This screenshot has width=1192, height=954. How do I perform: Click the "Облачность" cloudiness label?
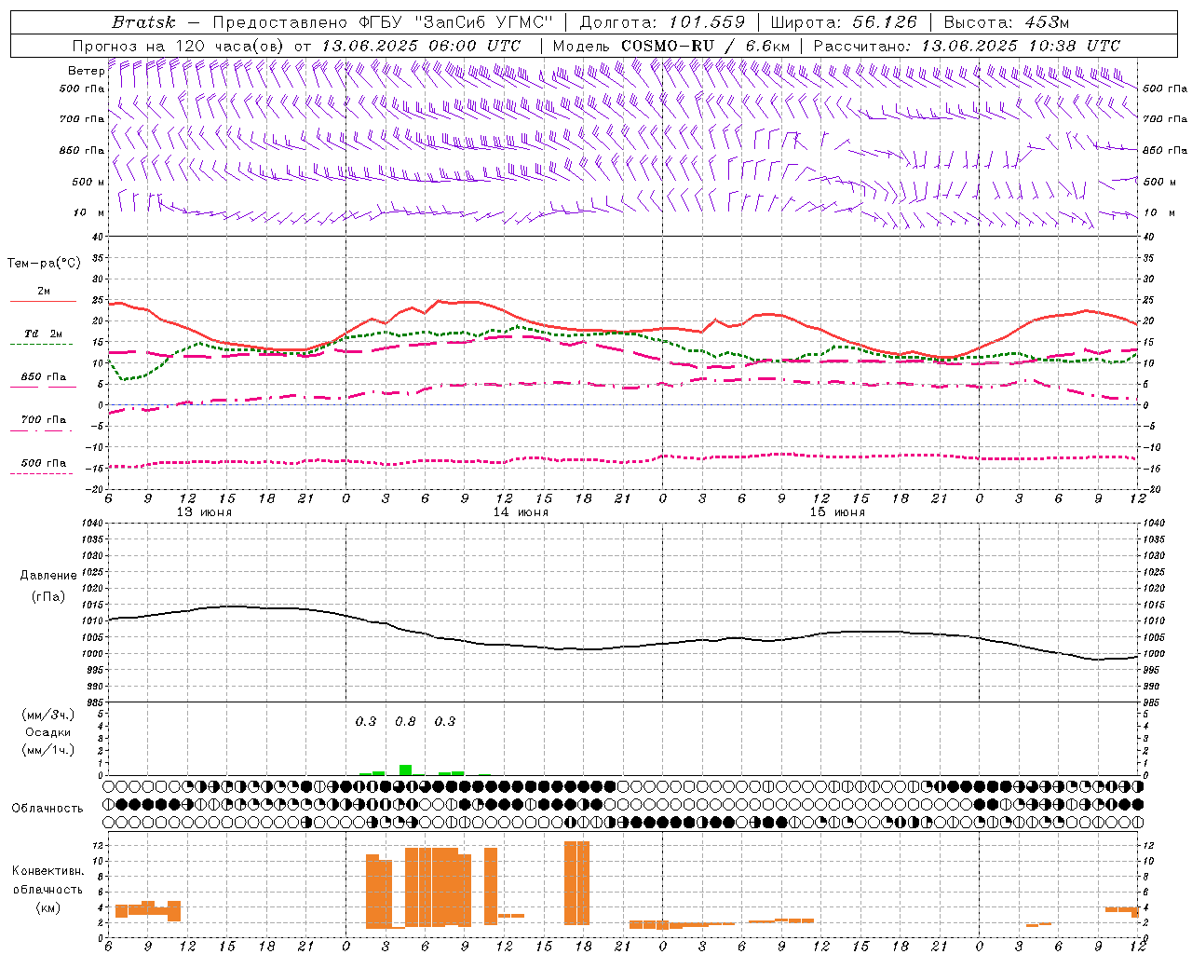coord(47,808)
